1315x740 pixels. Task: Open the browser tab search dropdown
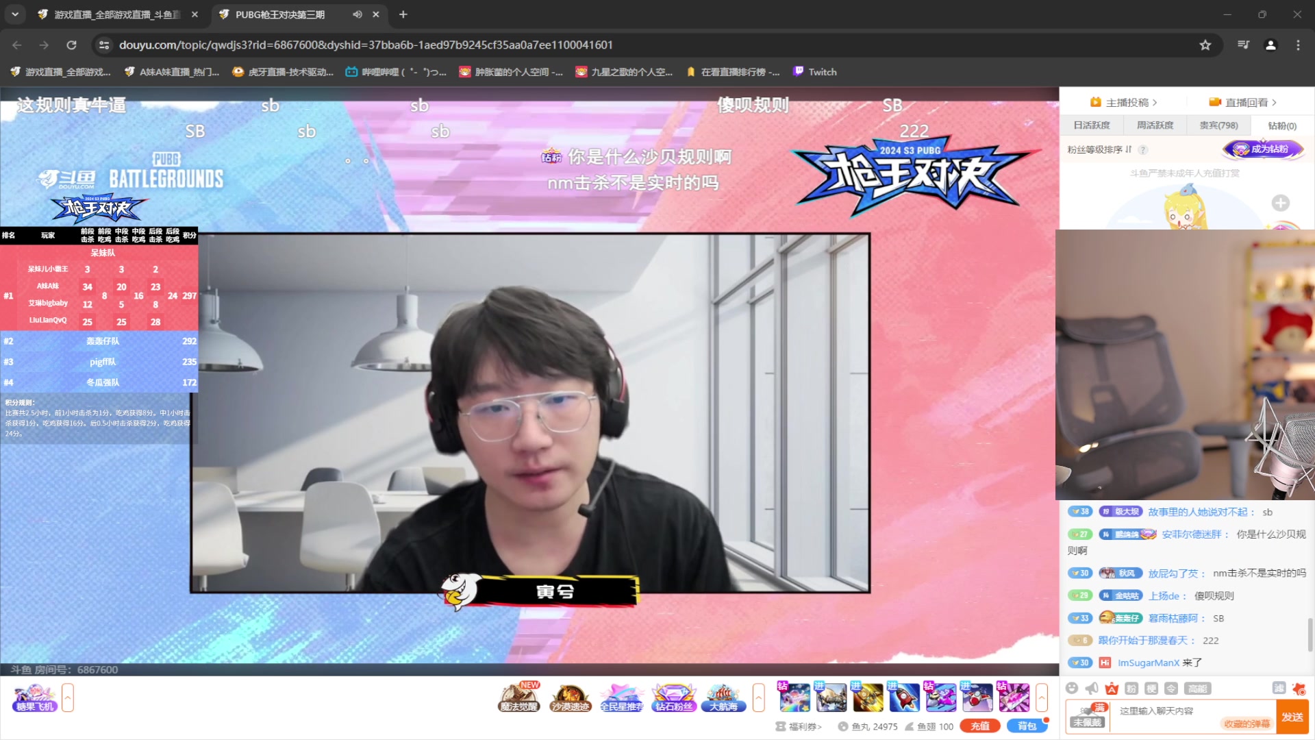(15, 14)
